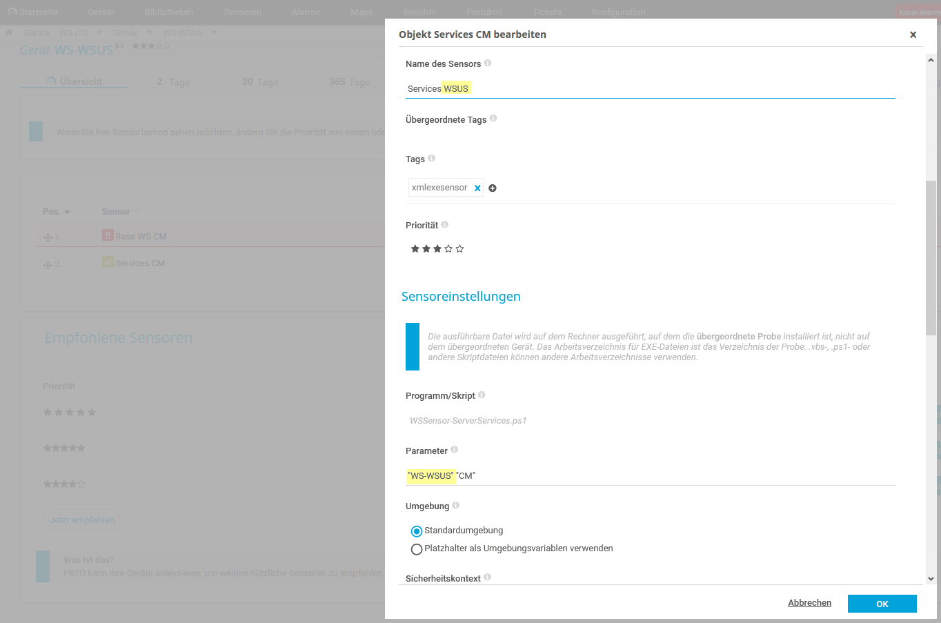This screenshot has height=623, width=941.
Task: Open the Base WS-CM sensor
Action: pyautogui.click(x=141, y=236)
